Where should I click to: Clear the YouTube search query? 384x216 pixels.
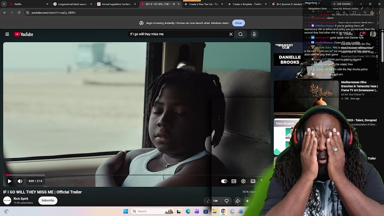(x=231, y=34)
